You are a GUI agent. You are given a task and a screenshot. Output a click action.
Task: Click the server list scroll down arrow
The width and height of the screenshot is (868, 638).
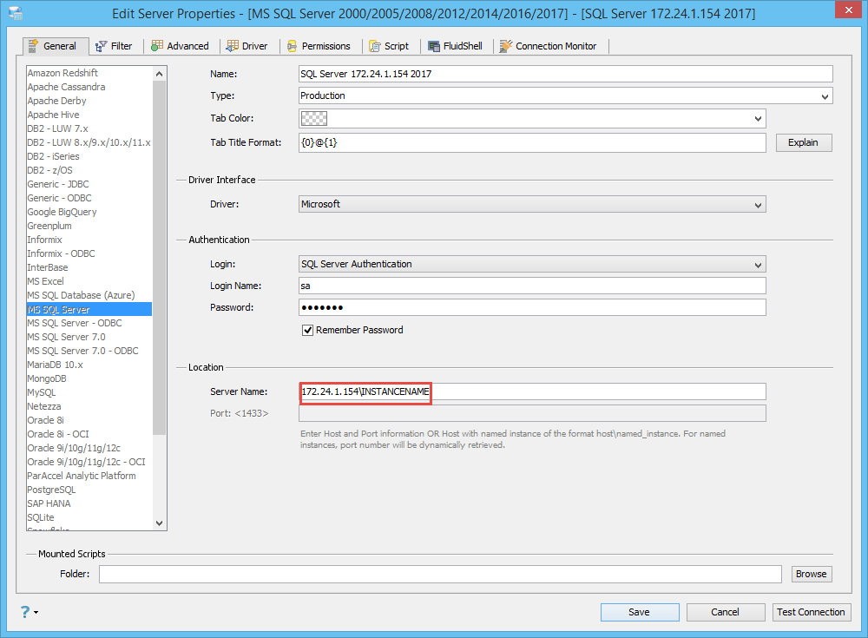pyautogui.click(x=160, y=523)
